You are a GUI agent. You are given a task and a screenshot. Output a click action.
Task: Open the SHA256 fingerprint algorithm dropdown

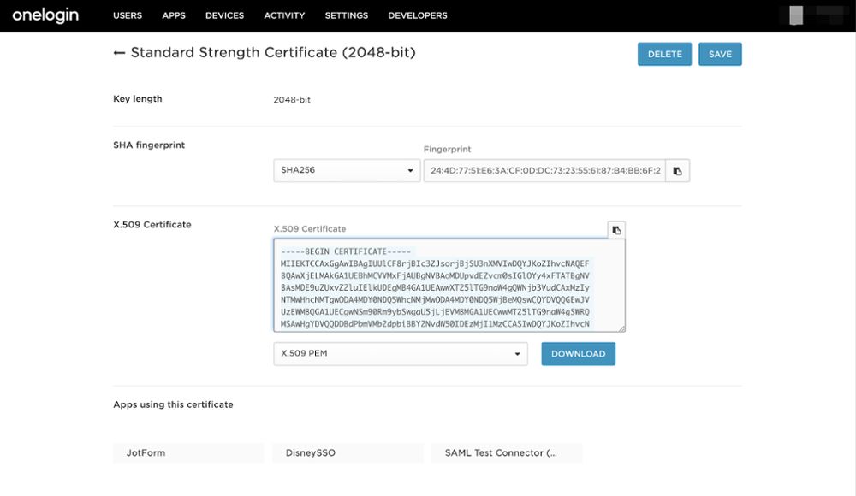point(347,170)
